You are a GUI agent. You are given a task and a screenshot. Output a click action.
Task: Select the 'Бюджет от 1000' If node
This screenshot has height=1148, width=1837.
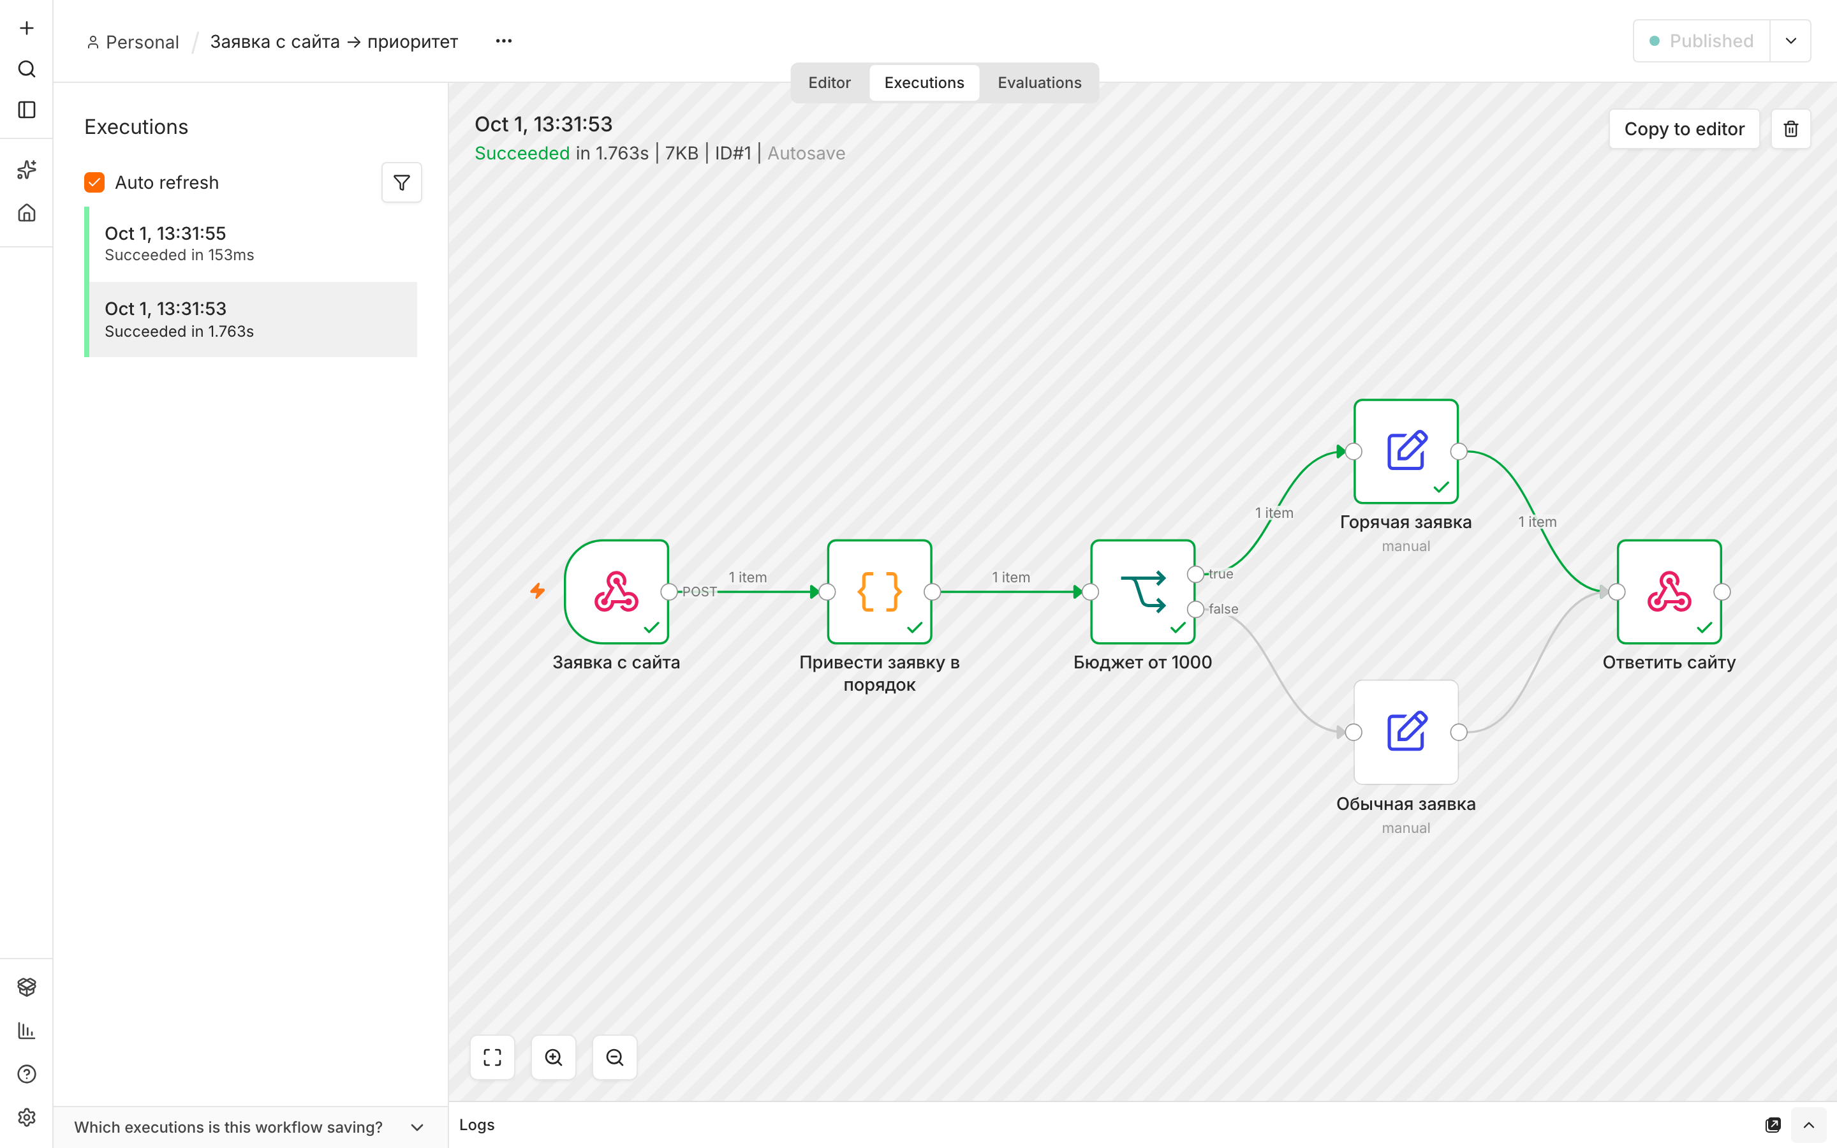pyautogui.click(x=1142, y=591)
